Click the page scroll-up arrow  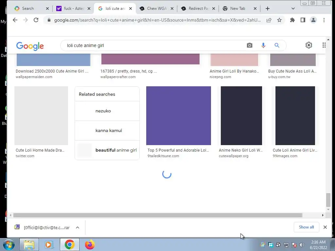click(x=328, y=40)
